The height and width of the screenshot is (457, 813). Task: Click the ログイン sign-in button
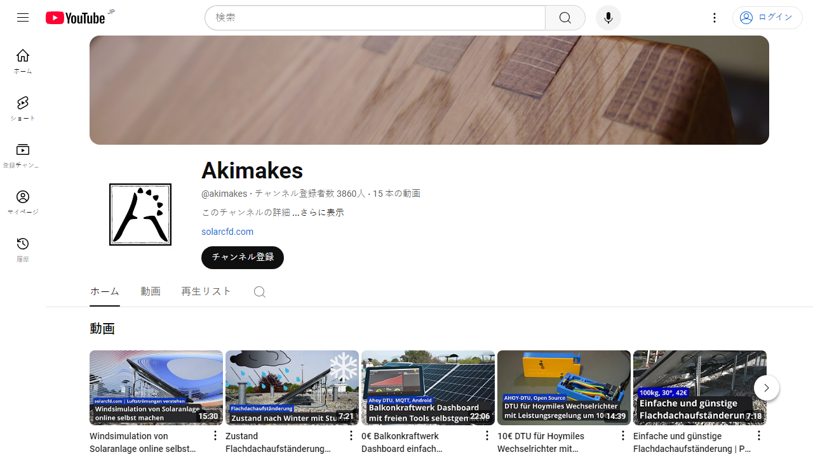pyautogui.click(x=767, y=18)
